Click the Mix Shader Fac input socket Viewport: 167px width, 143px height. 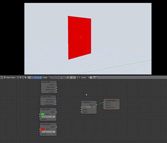[81, 107]
